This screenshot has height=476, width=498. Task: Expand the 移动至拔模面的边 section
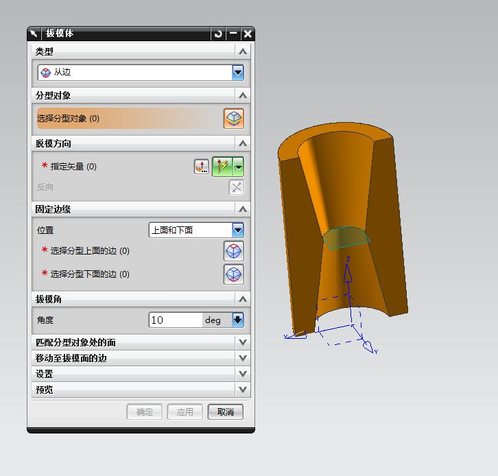(x=243, y=358)
